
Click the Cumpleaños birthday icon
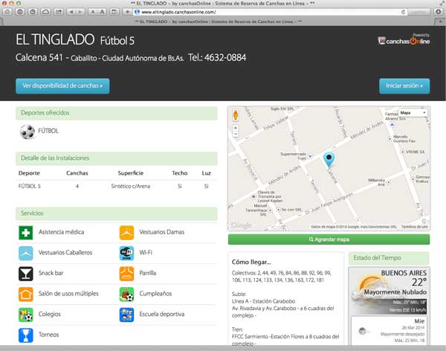126,294
